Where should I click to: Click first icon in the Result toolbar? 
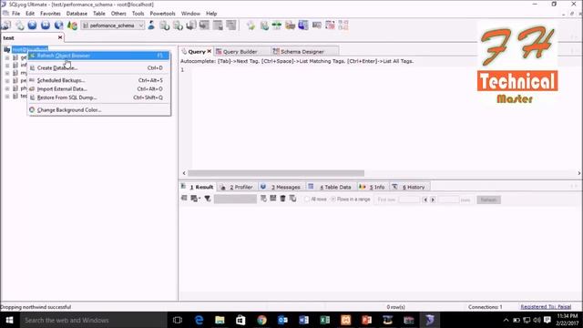coord(184,199)
